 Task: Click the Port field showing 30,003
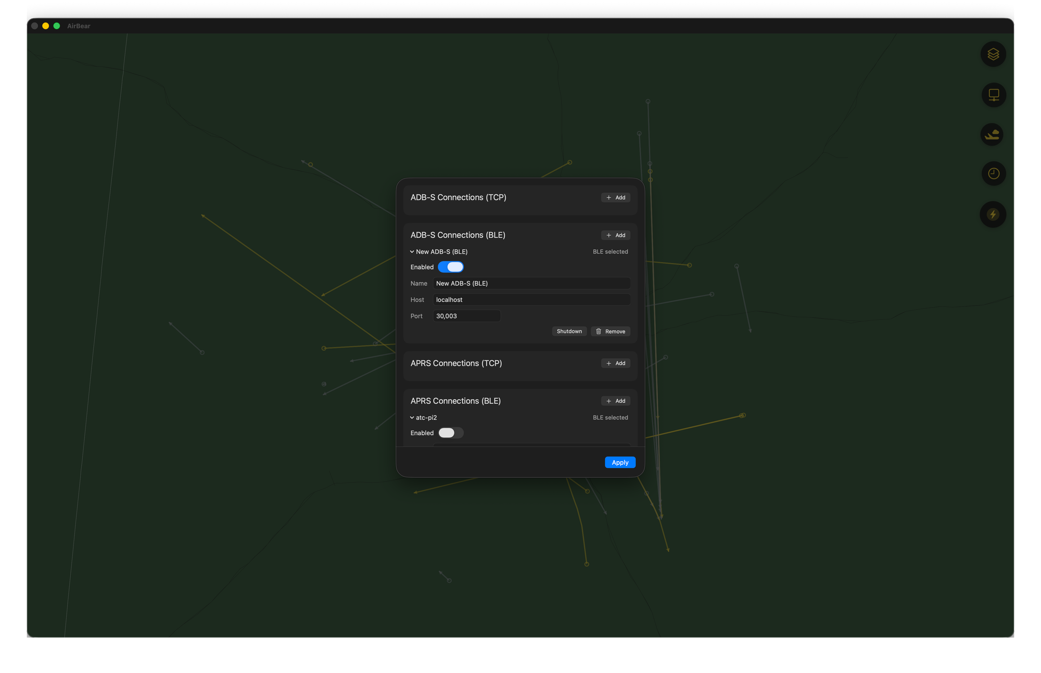click(x=466, y=316)
